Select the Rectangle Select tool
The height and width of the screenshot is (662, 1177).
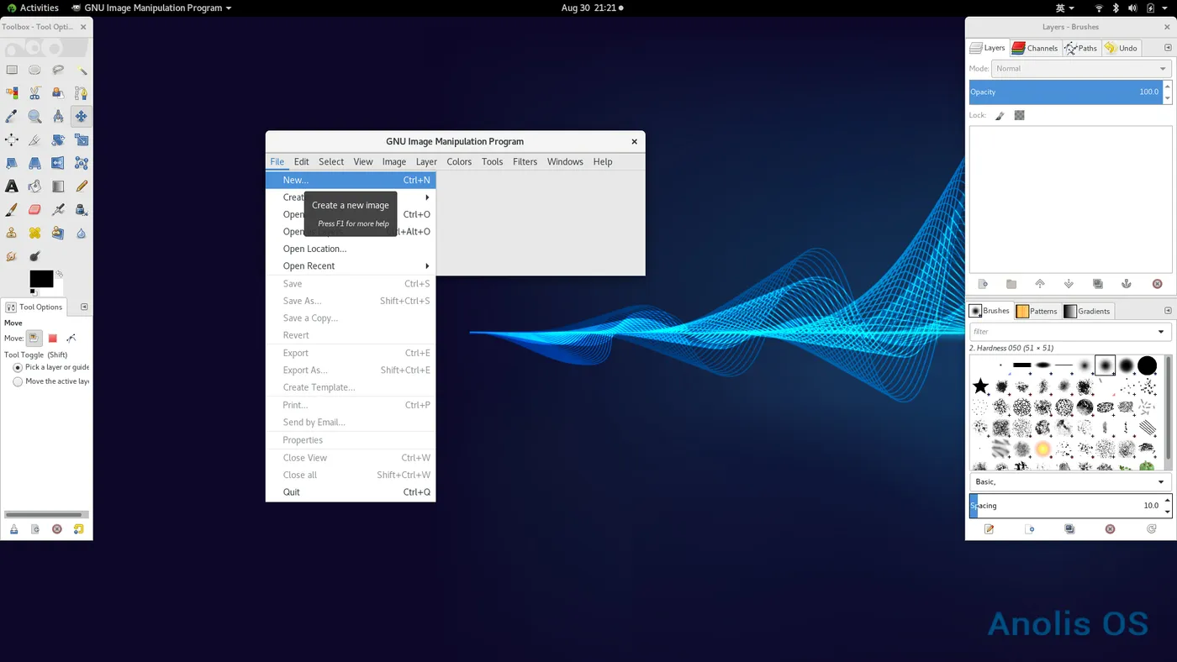click(x=12, y=70)
